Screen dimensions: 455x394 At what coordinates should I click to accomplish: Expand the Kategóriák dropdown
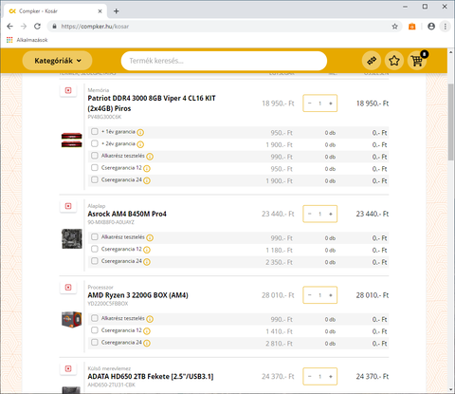coord(57,61)
